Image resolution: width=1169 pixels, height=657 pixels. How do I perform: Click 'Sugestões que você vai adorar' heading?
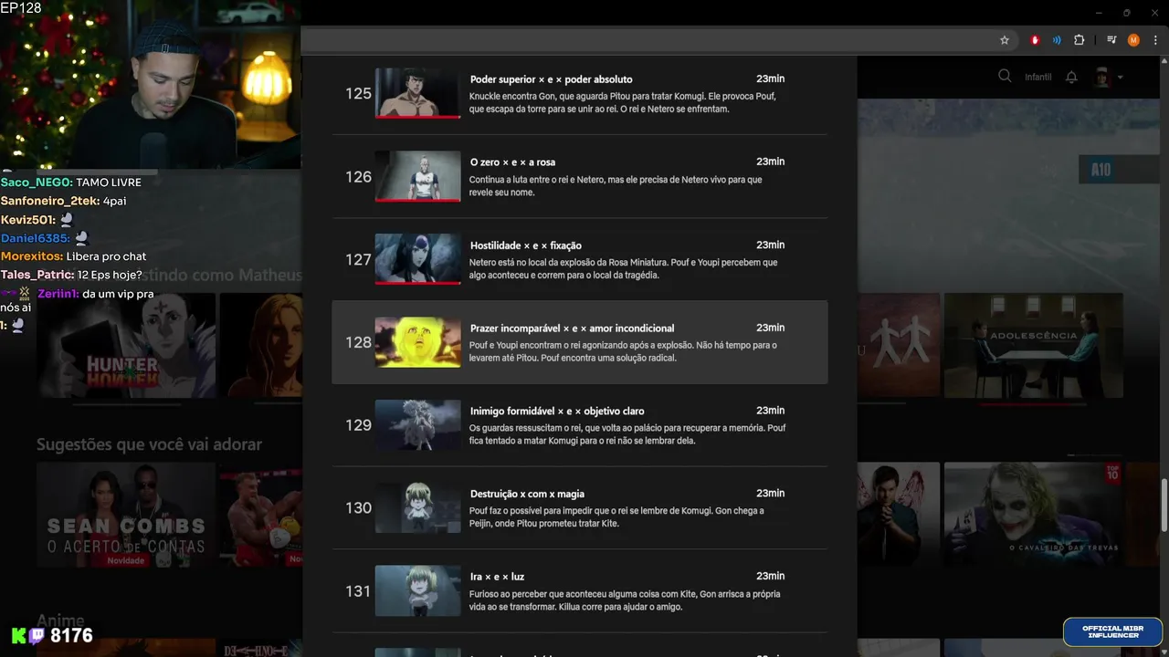[149, 444]
